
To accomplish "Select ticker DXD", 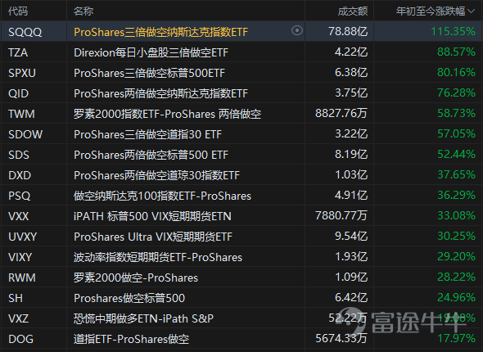I will coord(20,175).
